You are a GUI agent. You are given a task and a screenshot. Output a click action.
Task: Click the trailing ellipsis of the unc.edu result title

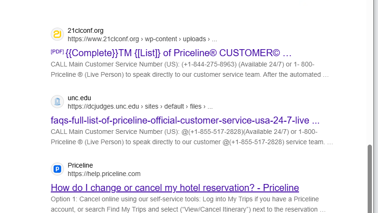[315, 120]
